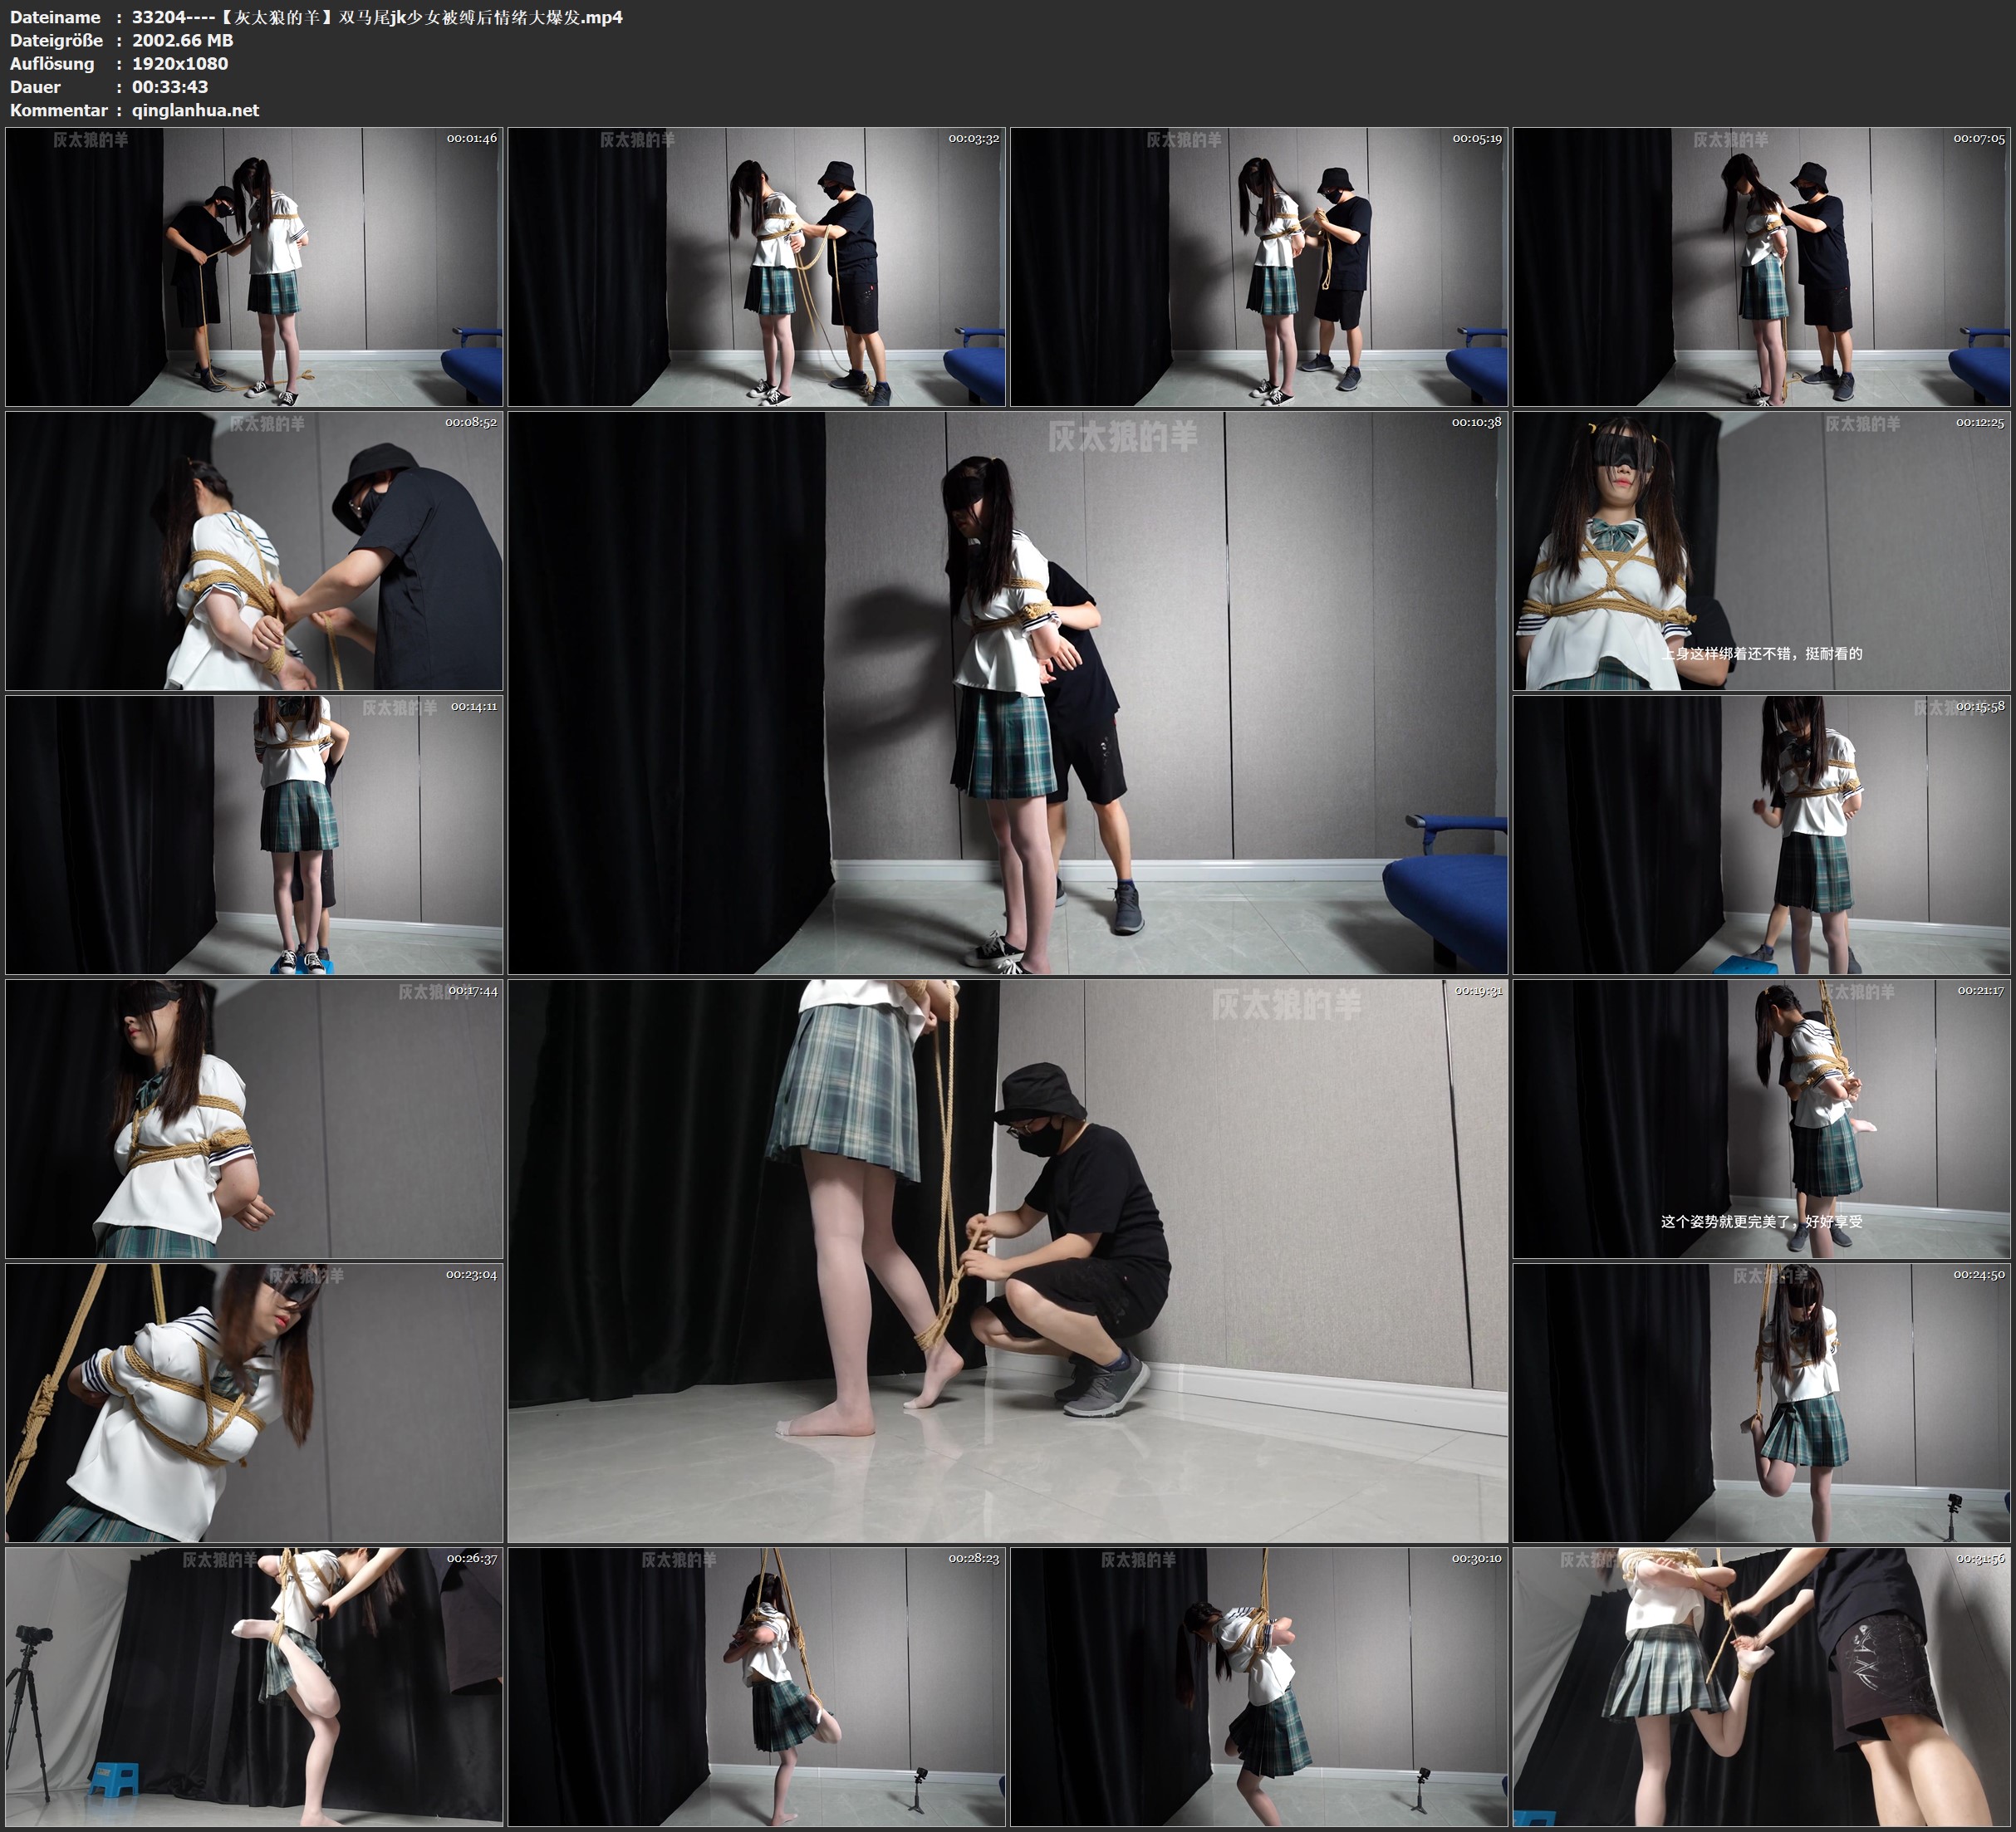Click the thumbnail at timestamp 00:01:46

coord(254,266)
